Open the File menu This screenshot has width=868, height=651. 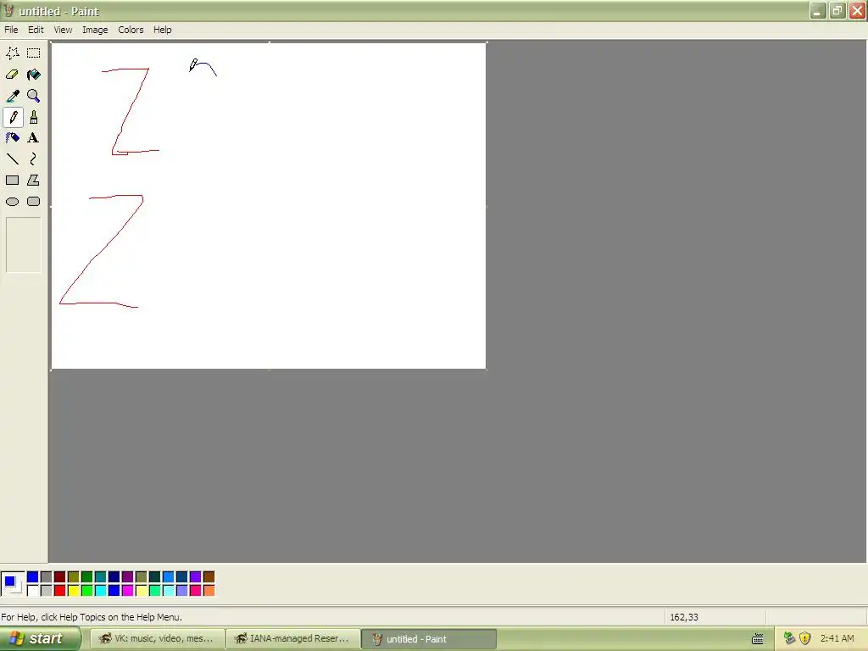(11, 30)
